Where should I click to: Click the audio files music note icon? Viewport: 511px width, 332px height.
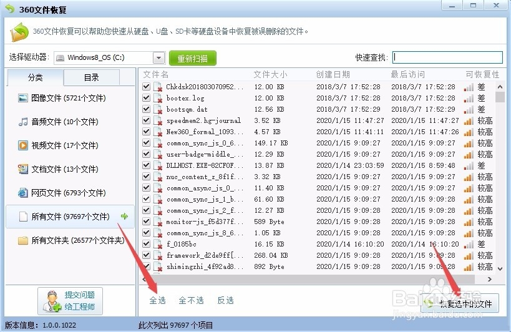tap(23, 122)
